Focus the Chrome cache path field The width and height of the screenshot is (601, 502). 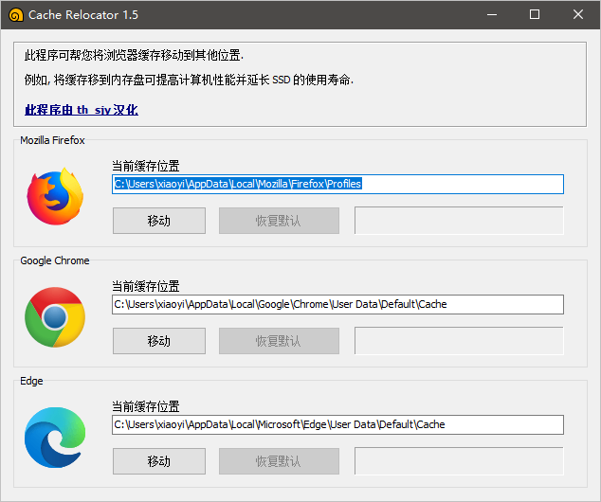337,304
